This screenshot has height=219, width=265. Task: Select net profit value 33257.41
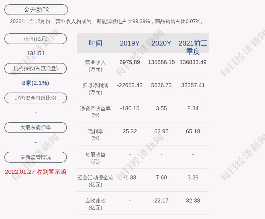click(x=193, y=85)
